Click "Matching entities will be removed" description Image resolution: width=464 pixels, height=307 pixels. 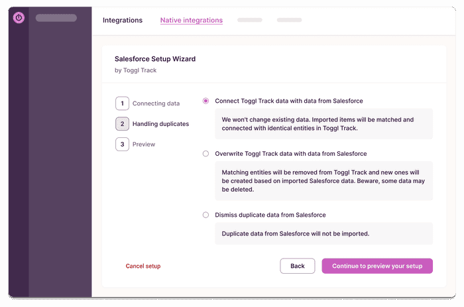(x=323, y=181)
